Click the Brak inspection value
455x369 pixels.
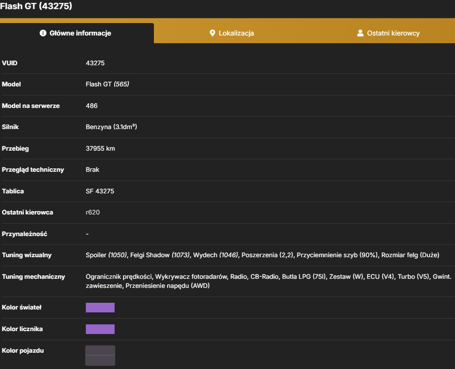pos(92,170)
